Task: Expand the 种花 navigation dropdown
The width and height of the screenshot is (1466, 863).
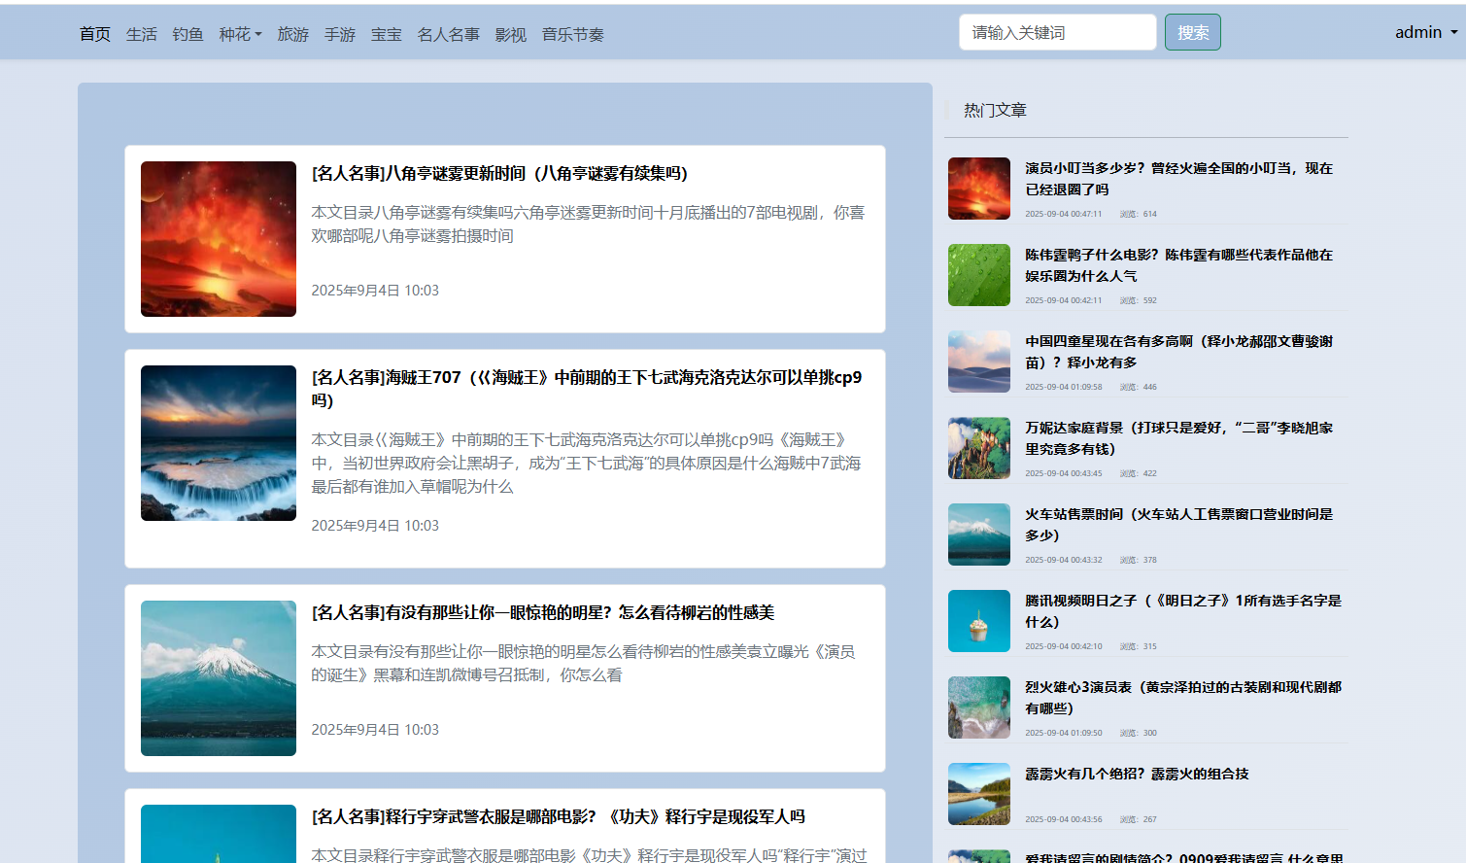Action: coord(239,33)
